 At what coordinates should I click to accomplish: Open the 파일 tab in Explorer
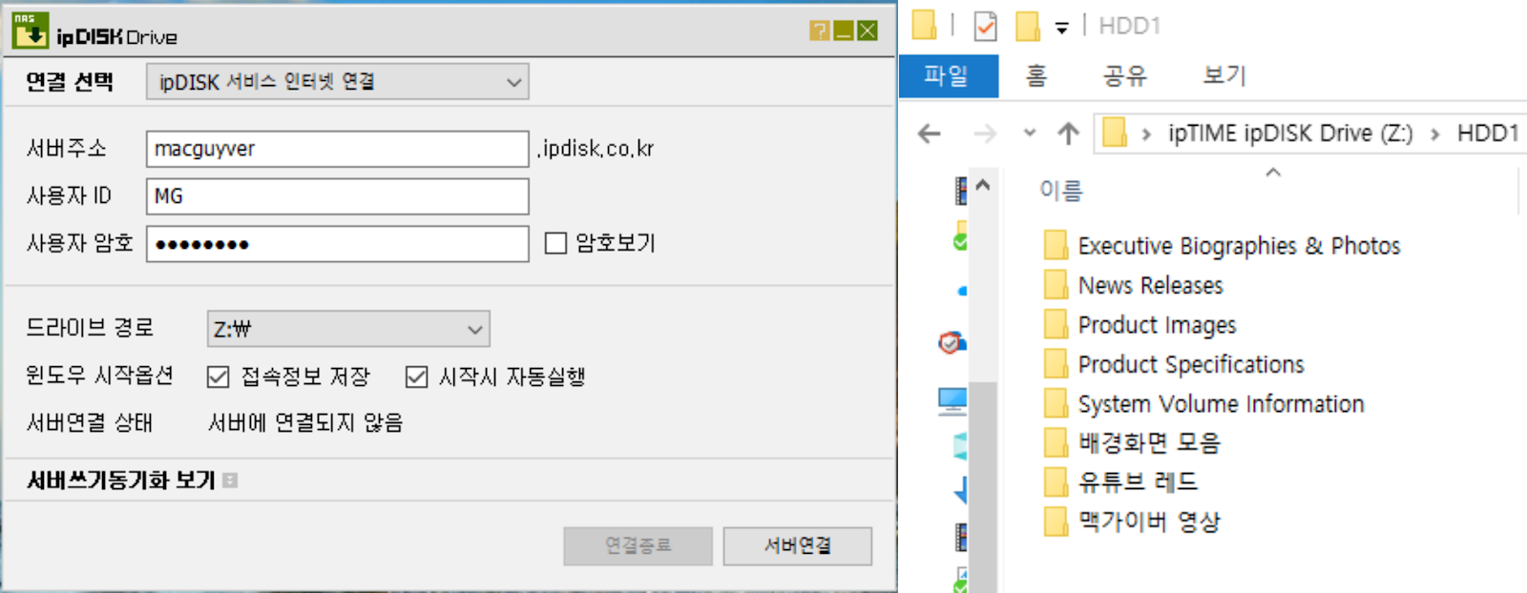pyautogui.click(x=948, y=75)
